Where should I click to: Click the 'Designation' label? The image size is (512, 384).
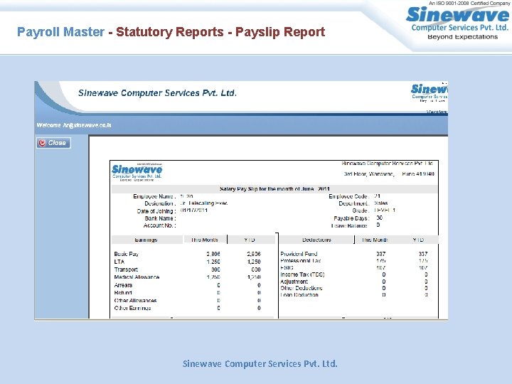160,204
